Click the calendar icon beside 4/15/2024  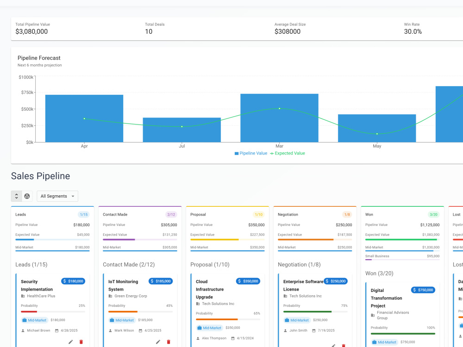pyautogui.click(x=233, y=339)
